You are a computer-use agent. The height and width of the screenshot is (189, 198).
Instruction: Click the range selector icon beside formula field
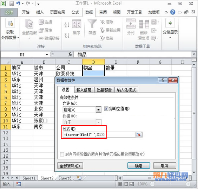tap(139, 135)
